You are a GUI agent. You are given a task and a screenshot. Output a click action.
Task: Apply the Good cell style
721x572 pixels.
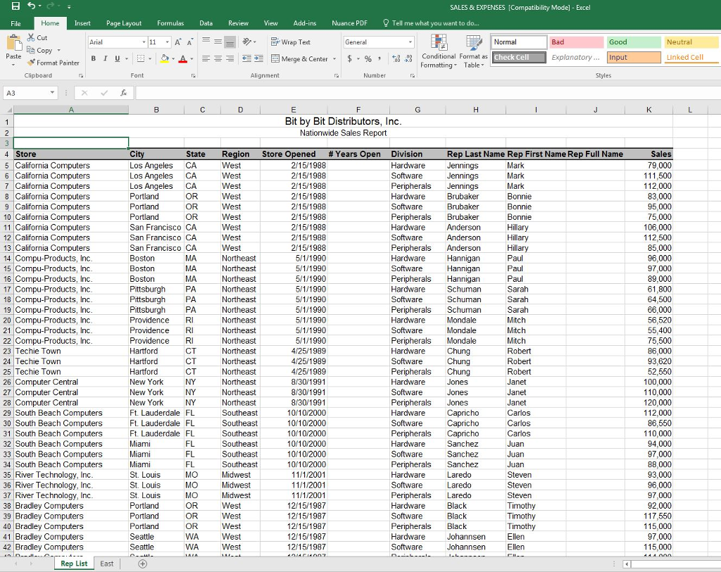click(x=632, y=42)
